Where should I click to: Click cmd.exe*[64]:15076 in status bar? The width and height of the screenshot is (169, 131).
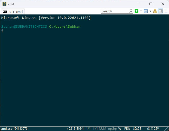[14, 129]
